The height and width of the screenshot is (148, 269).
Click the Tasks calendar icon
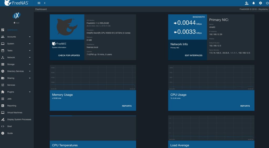(x=3, y=51)
